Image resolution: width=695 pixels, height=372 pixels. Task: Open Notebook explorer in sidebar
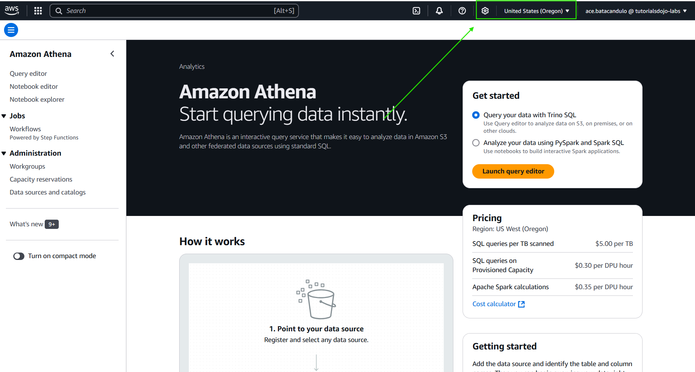(x=37, y=99)
